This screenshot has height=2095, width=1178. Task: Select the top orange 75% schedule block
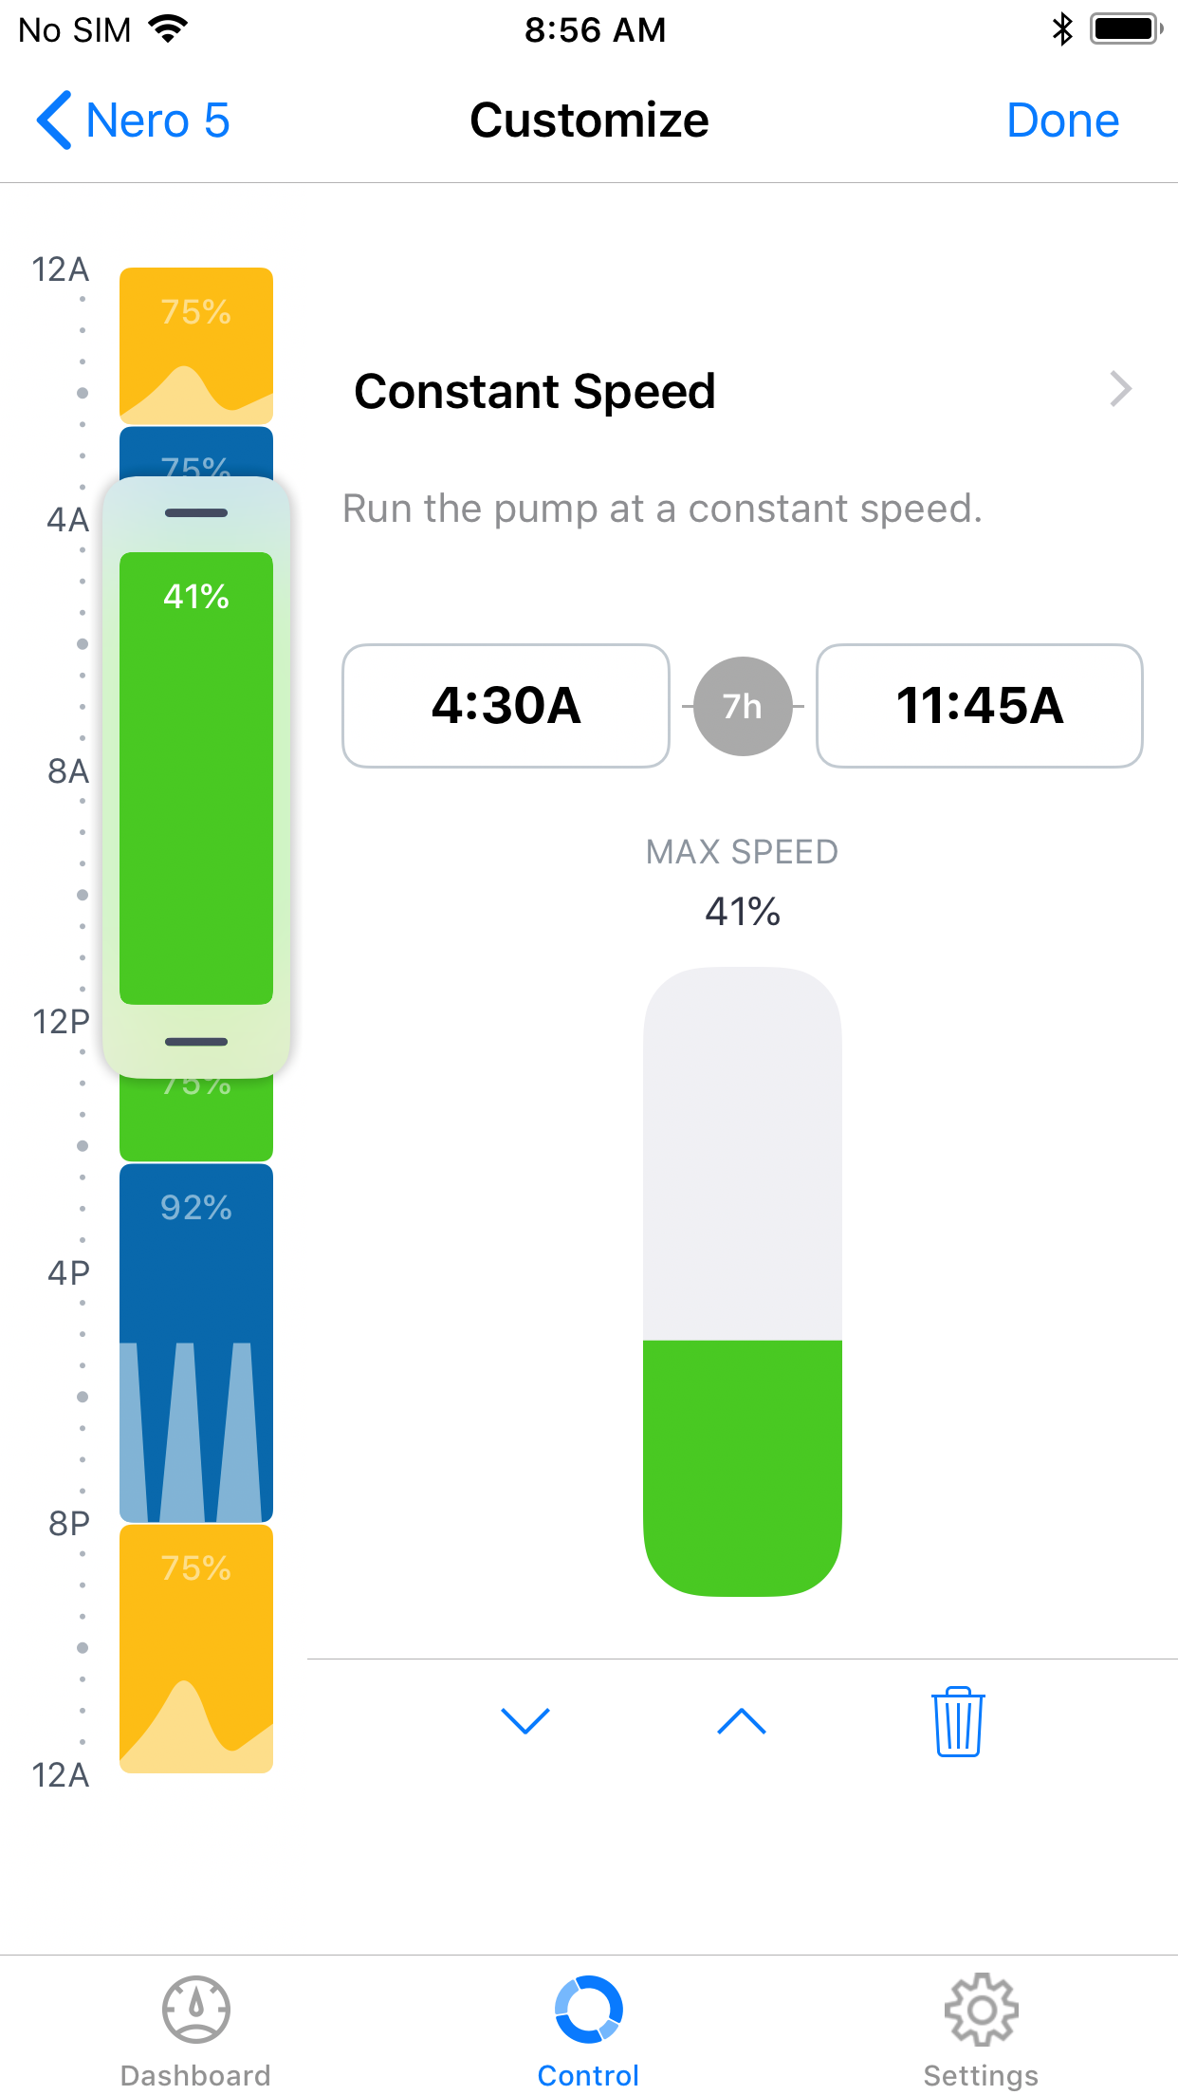click(x=196, y=343)
